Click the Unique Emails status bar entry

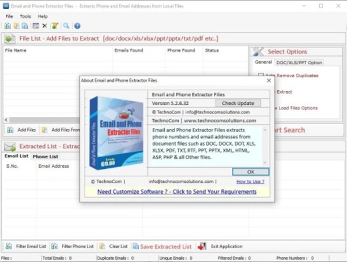pyautogui.click(x=176, y=258)
